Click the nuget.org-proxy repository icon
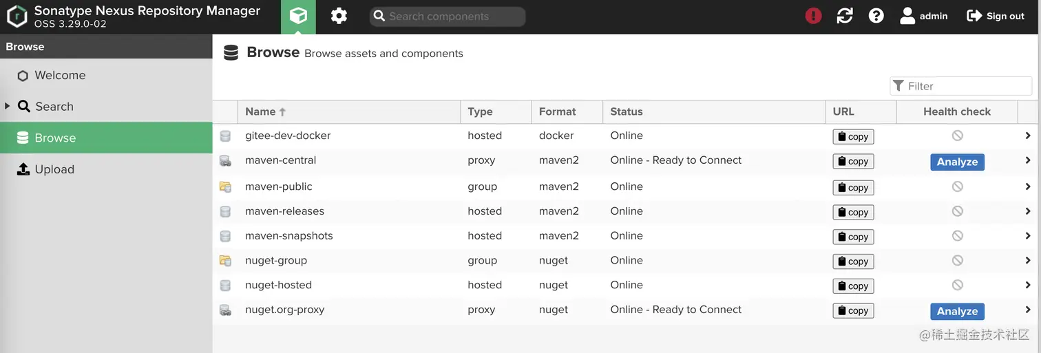The height and width of the screenshot is (353, 1041). 225,310
